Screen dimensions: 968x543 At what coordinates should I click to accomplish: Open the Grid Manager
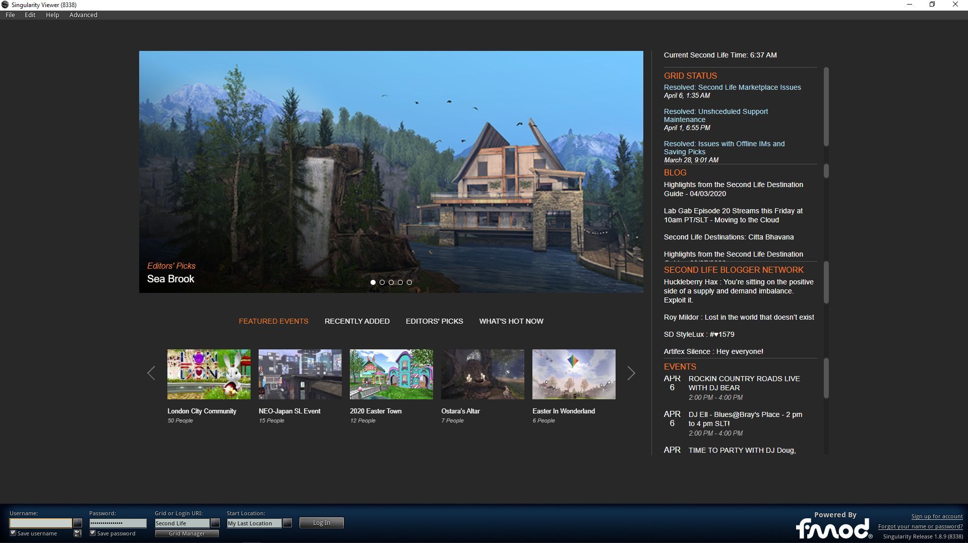pyautogui.click(x=187, y=533)
